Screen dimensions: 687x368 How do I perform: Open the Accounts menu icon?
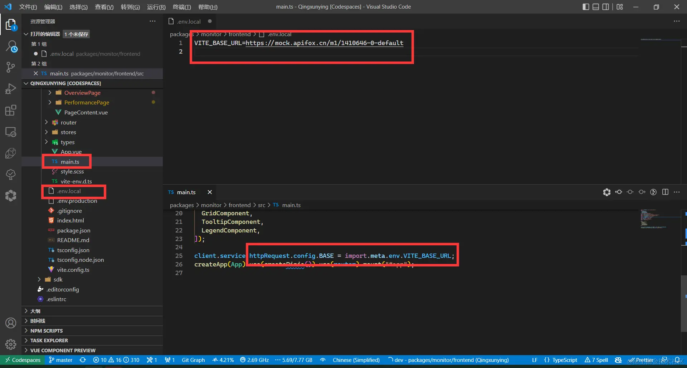coord(11,323)
